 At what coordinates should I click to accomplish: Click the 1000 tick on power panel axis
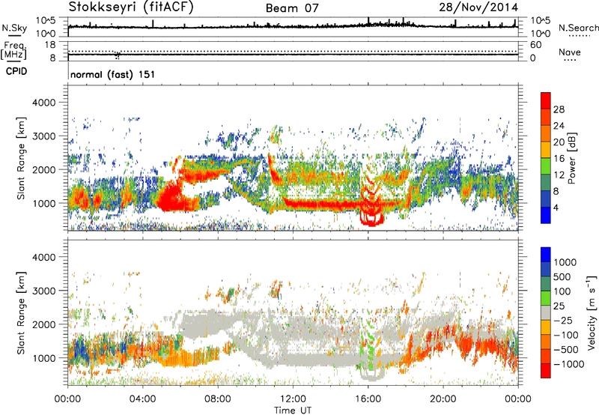(x=43, y=203)
